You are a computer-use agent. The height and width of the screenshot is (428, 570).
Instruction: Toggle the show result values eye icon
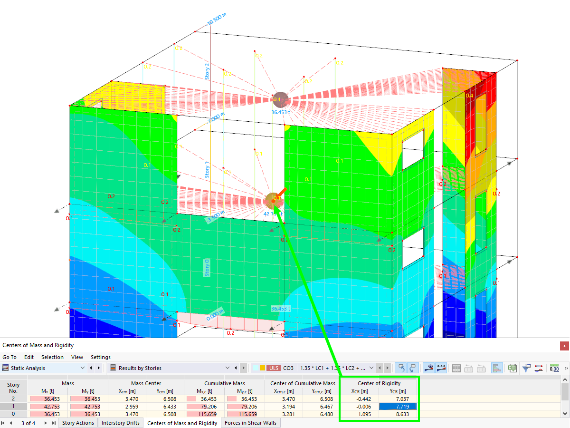click(429, 368)
